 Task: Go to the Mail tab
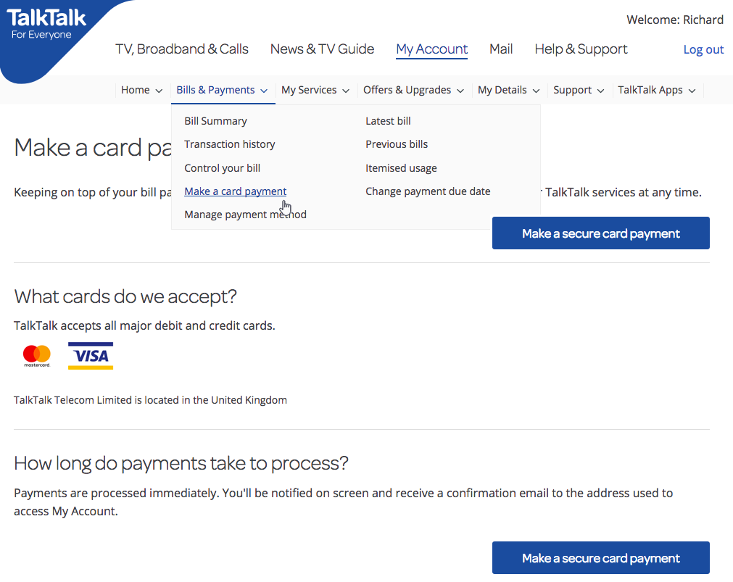pyautogui.click(x=501, y=49)
